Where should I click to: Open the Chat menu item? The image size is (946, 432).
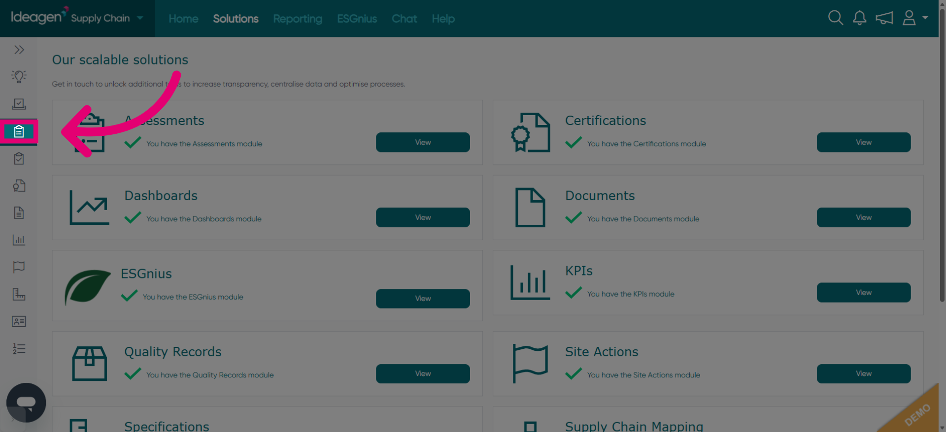click(404, 19)
